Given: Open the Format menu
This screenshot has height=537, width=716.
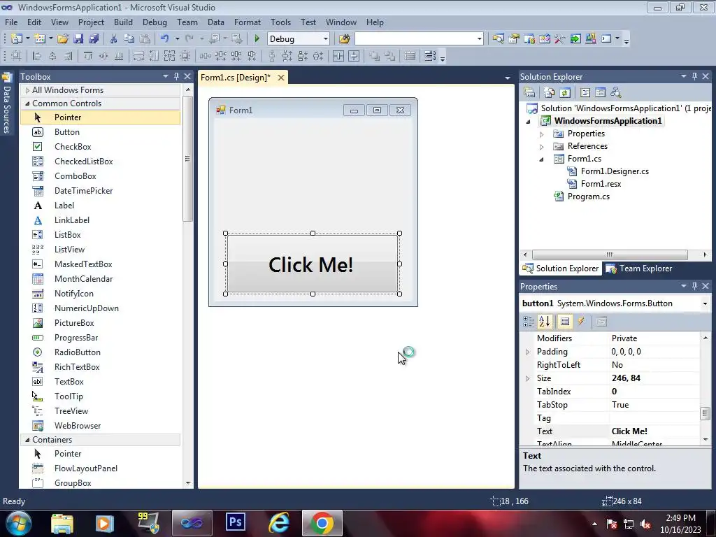Looking at the screenshot, I should pyautogui.click(x=247, y=22).
